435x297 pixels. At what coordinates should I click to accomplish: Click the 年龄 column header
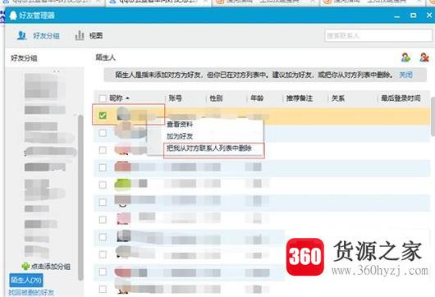(x=257, y=98)
